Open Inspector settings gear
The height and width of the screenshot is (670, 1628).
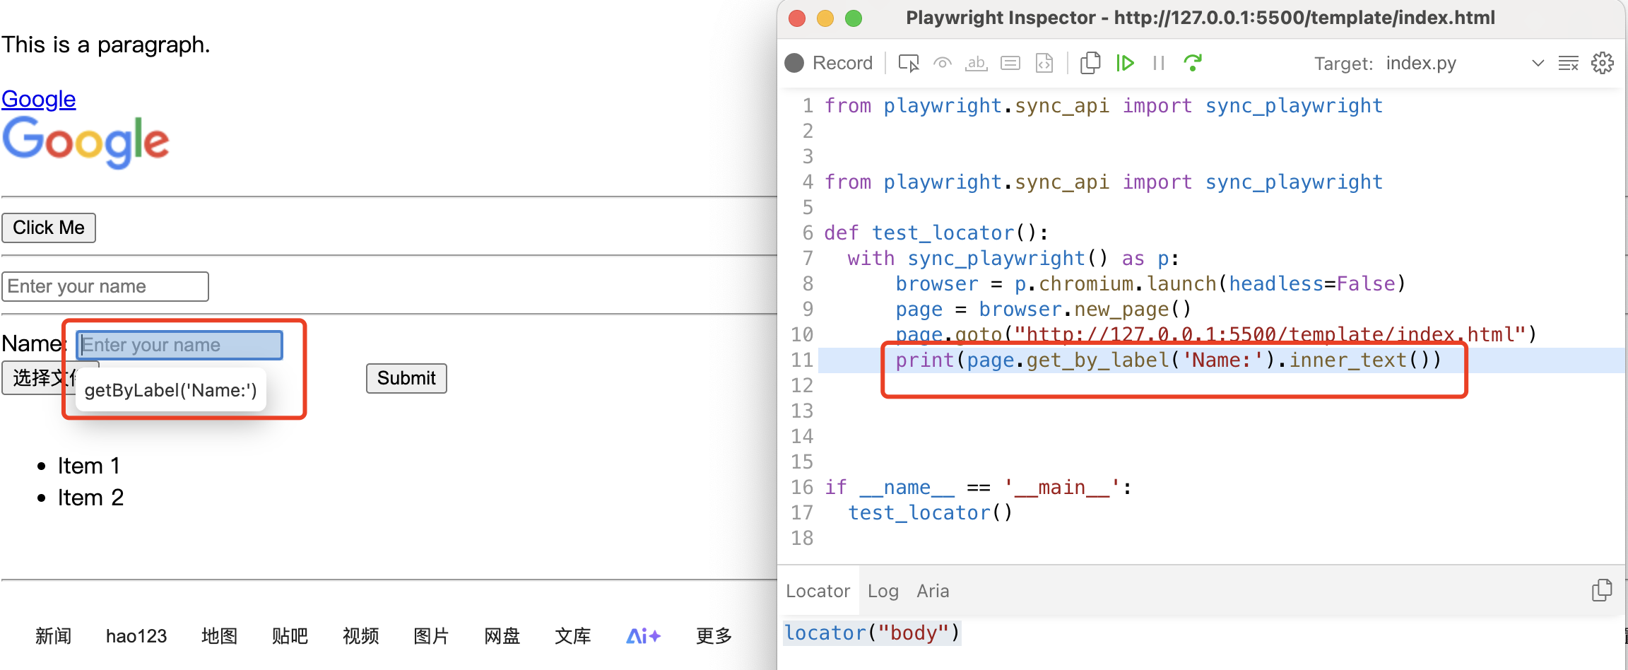[1603, 64]
